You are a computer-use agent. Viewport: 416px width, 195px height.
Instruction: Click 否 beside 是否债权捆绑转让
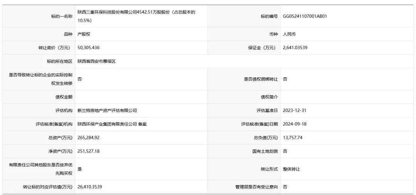click(x=285, y=79)
